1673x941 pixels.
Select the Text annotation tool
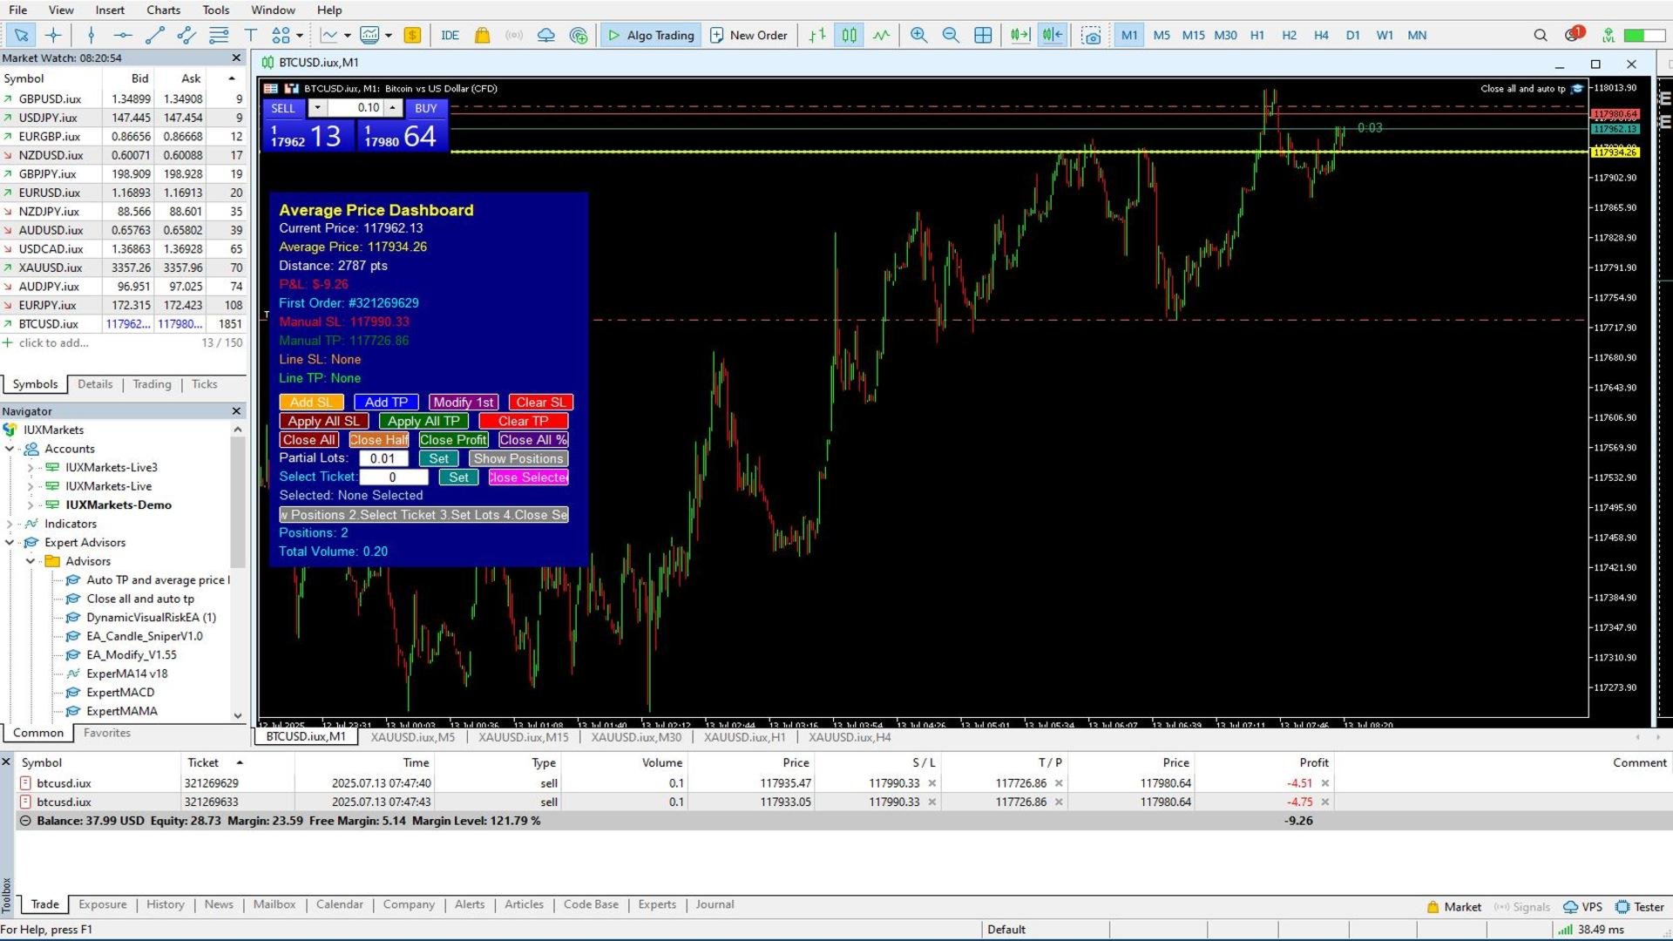tap(250, 35)
